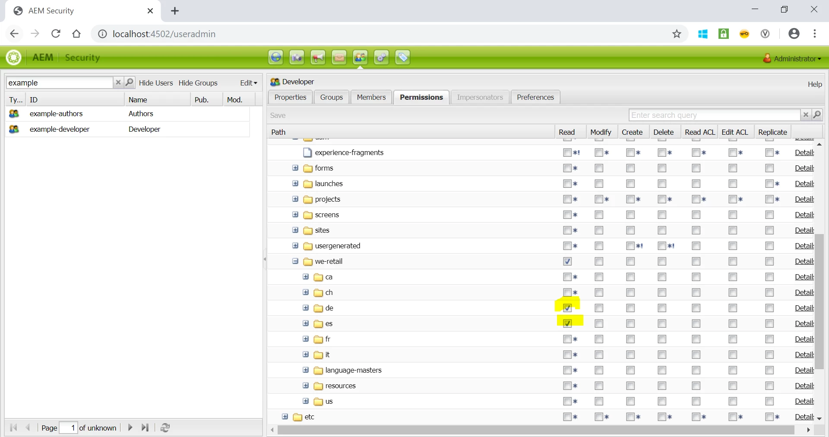Click the AEM logo icon
The width and height of the screenshot is (829, 437).
pyautogui.click(x=14, y=57)
